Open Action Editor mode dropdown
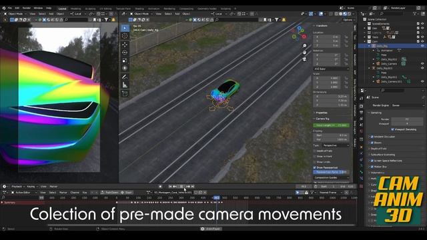427x240 pixels. coord(24,193)
